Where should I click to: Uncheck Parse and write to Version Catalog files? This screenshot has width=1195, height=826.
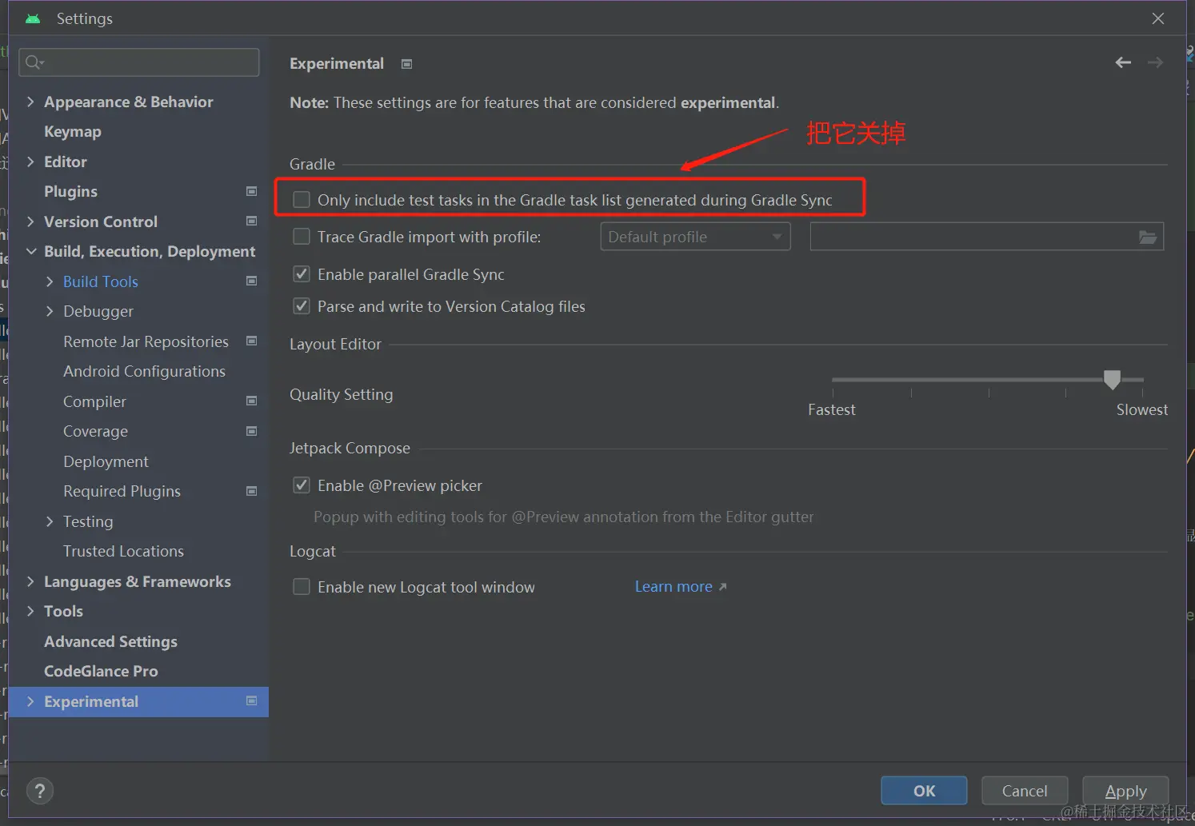point(302,306)
